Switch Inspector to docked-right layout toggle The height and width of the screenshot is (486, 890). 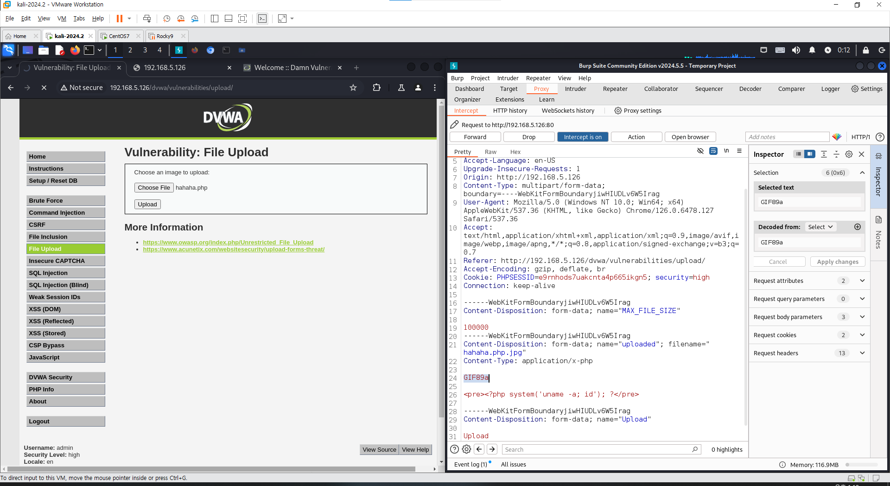click(809, 154)
